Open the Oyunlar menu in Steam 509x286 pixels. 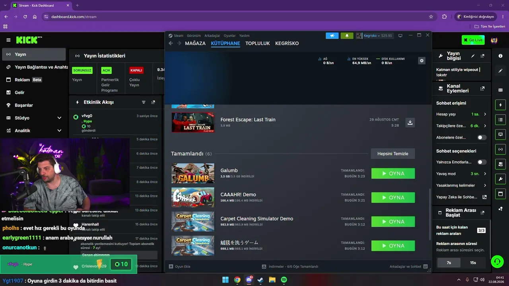[230, 36]
